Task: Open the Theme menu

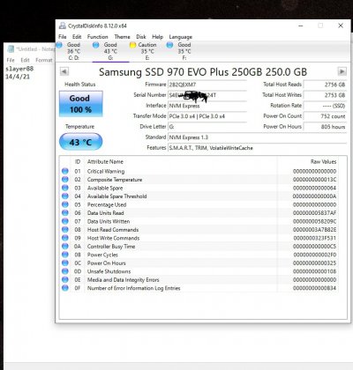Action: [122, 37]
